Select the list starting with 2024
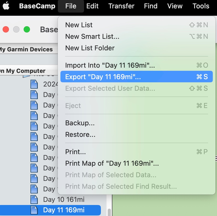 pyautogui.click(x=50, y=84)
